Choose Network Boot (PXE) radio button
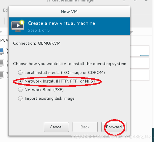The width and height of the screenshot is (154, 142). [20, 90]
